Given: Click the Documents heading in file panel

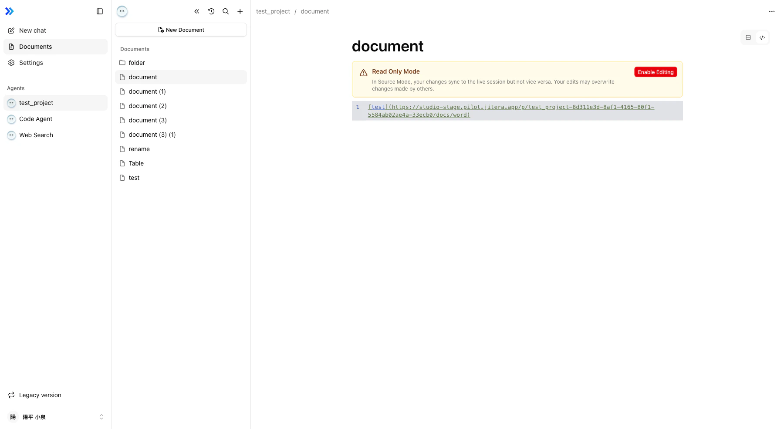Looking at the screenshot, I should coord(135,49).
